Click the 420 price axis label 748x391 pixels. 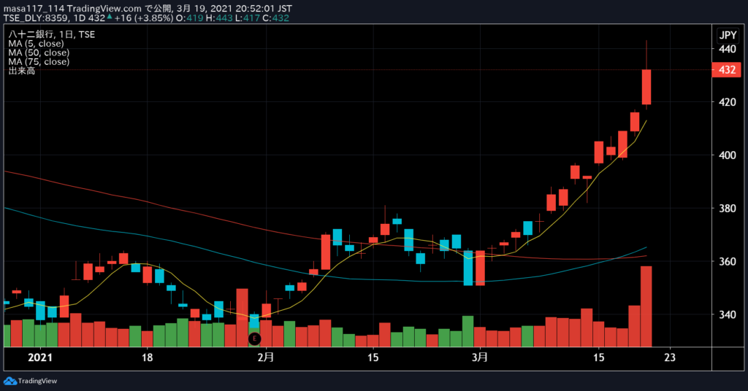click(x=727, y=102)
